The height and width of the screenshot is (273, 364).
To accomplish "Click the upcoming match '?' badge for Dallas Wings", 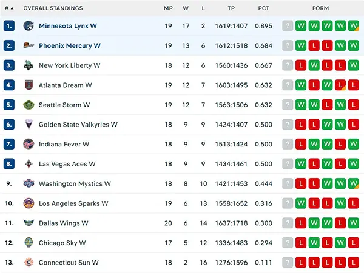I will pos(288,223).
